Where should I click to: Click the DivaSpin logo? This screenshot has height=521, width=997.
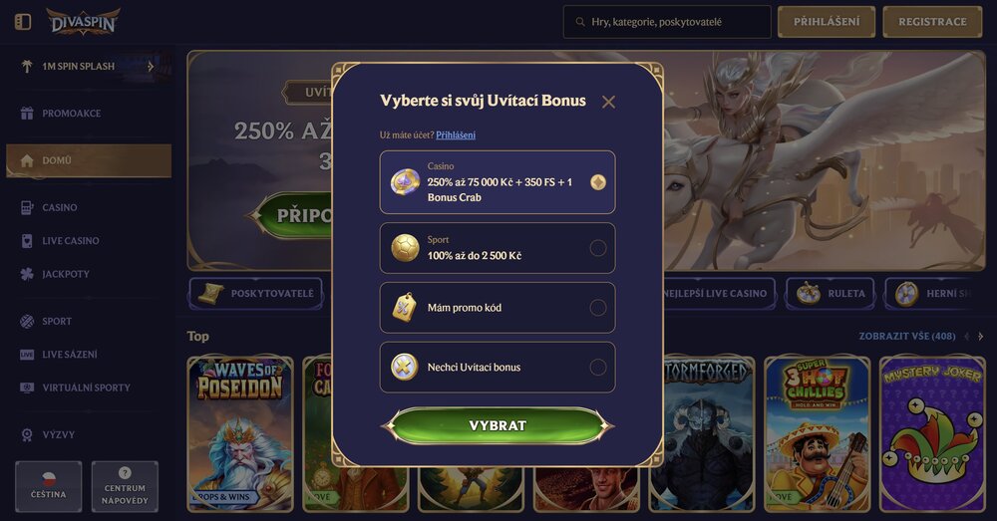(83, 22)
